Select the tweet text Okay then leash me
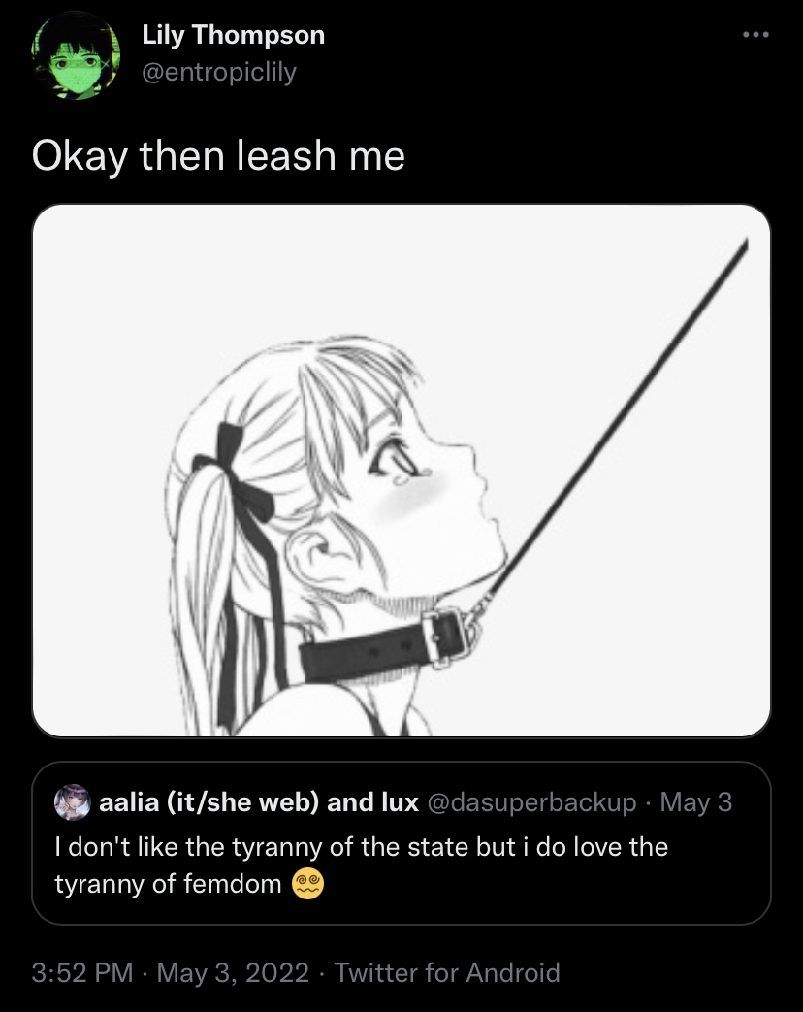This screenshot has height=1012, width=803. 218,157
